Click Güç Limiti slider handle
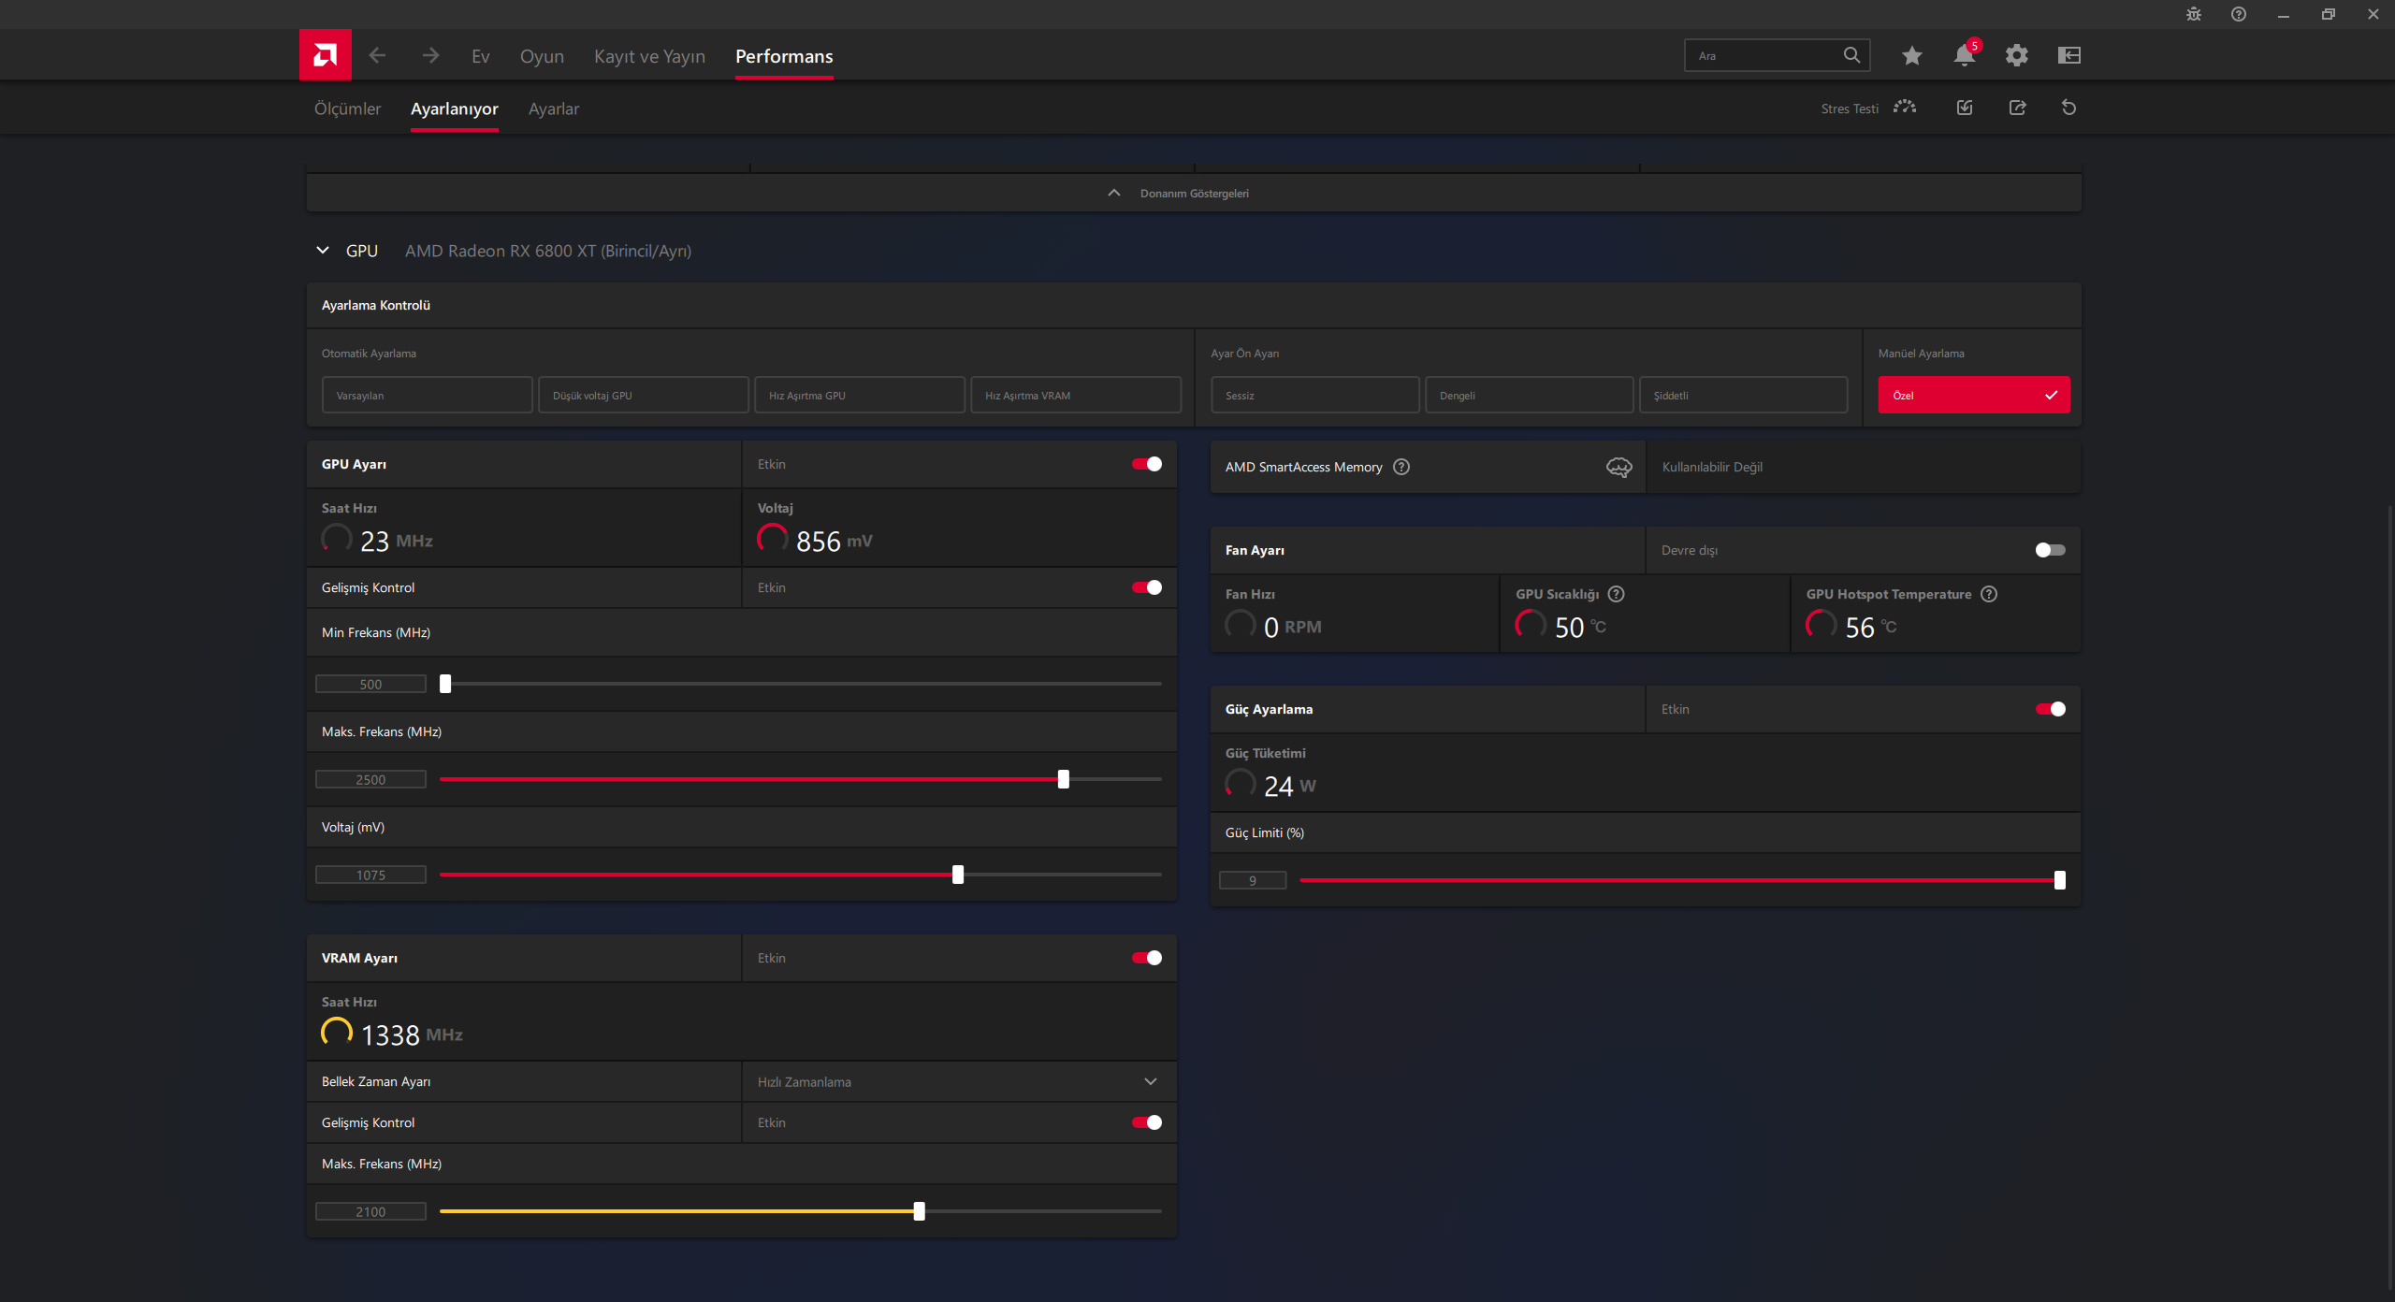This screenshot has height=1302, width=2395. tap(2060, 880)
